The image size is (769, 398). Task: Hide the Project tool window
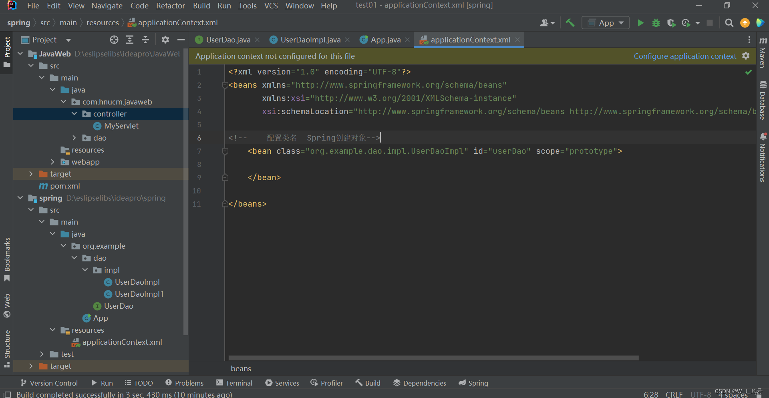point(181,40)
